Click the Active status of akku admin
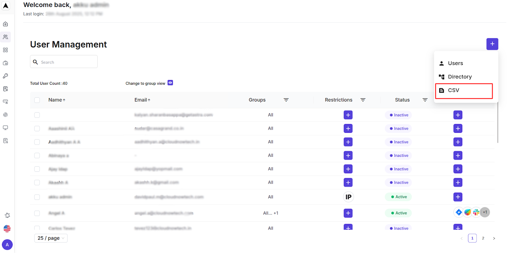Viewport: 507px width, 253px height. click(x=398, y=197)
